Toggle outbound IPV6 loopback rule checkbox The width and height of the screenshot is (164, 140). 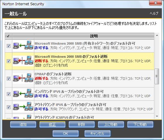tap(8, 107)
